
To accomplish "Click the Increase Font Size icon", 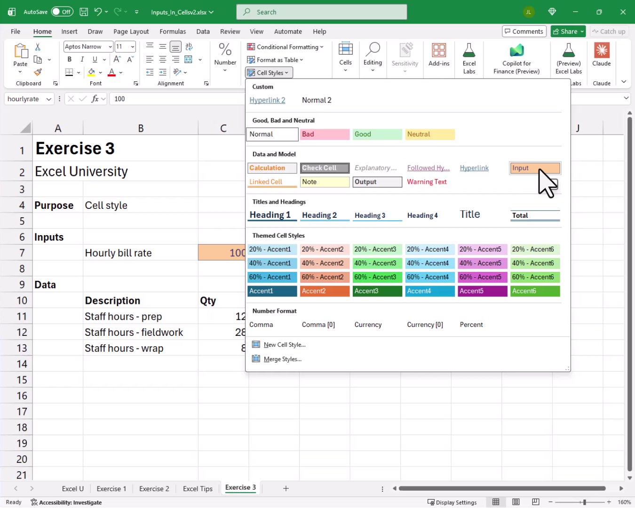I will (x=117, y=59).
